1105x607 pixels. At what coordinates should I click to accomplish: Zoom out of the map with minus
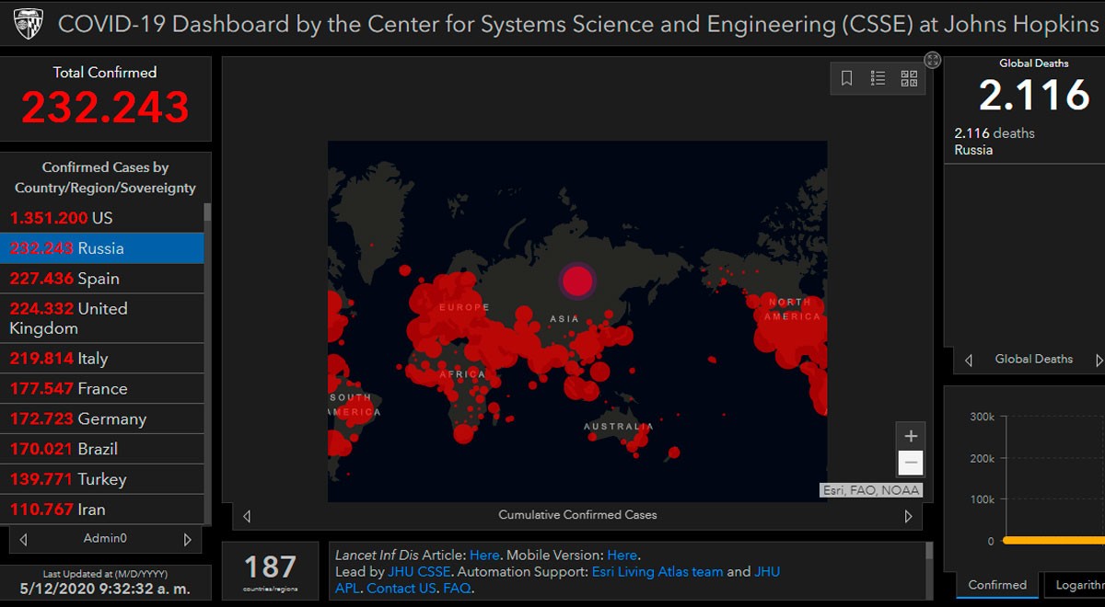(x=911, y=463)
